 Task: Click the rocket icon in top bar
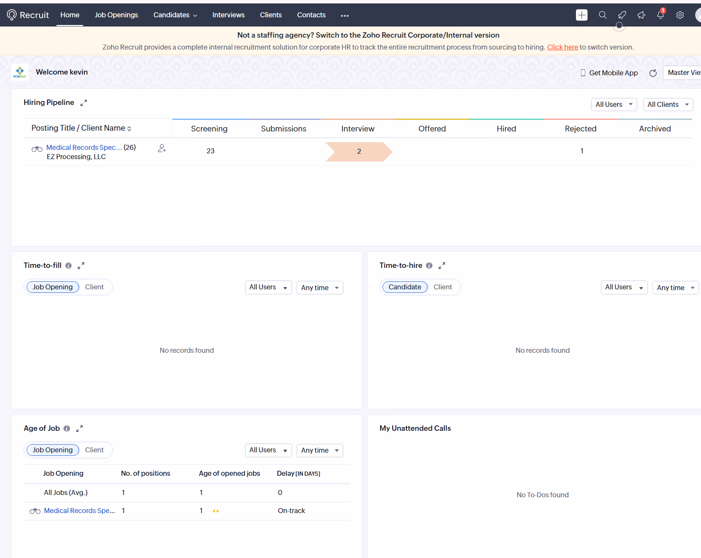pos(622,15)
